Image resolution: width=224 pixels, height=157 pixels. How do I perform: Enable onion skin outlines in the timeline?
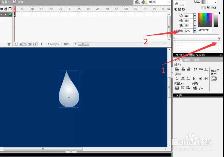(25, 44)
